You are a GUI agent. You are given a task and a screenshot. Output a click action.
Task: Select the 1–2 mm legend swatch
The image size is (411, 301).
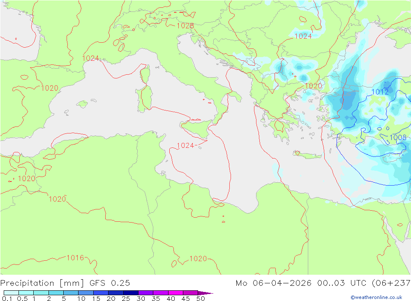coord(41,293)
